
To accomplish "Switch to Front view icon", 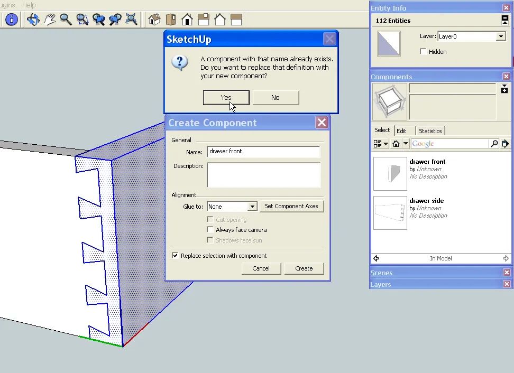I will (x=187, y=20).
